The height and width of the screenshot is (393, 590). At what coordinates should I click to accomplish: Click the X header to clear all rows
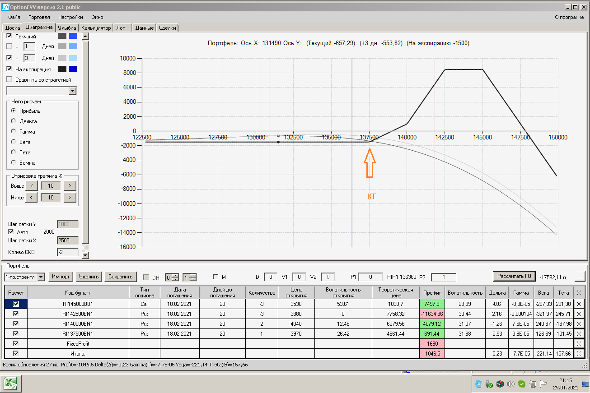point(579,292)
